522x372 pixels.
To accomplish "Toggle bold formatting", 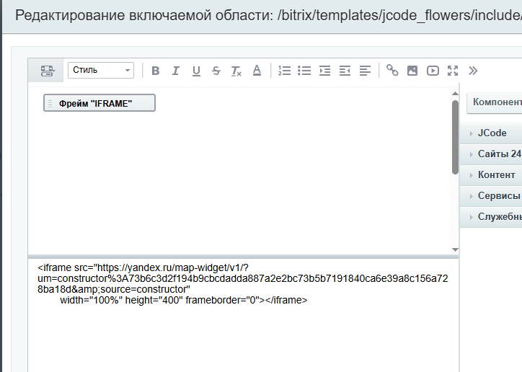I will 155,71.
